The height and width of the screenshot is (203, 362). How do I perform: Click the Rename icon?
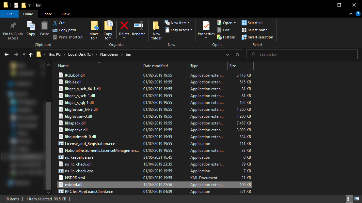[x=138, y=25]
